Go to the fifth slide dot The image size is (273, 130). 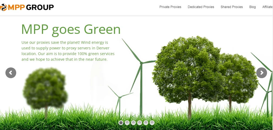[146, 123]
